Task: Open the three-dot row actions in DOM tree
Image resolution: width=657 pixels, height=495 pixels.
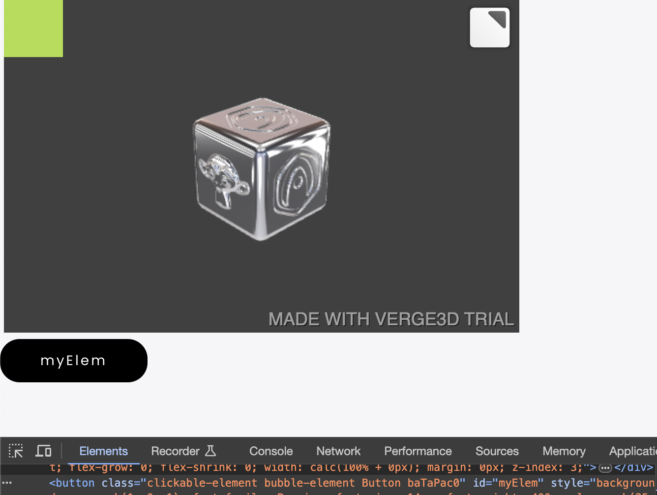Action: (x=7, y=483)
